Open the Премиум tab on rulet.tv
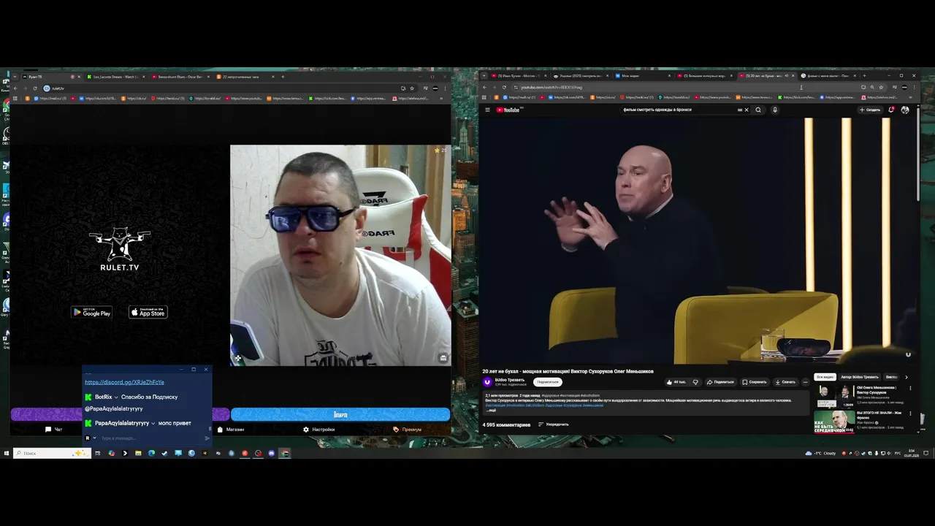The height and width of the screenshot is (526, 935). pos(407,430)
